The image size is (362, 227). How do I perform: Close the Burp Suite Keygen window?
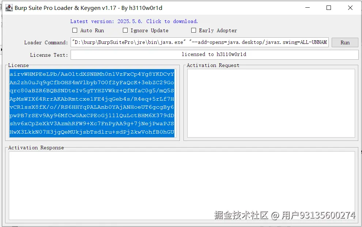click(350, 8)
